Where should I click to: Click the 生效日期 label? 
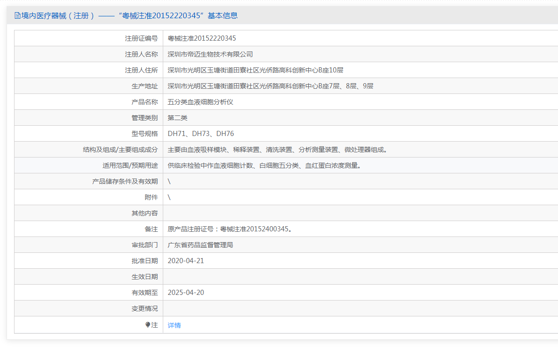(145, 277)
